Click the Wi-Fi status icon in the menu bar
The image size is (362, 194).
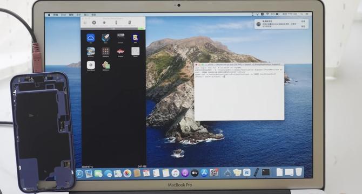[x=267, y=14]
